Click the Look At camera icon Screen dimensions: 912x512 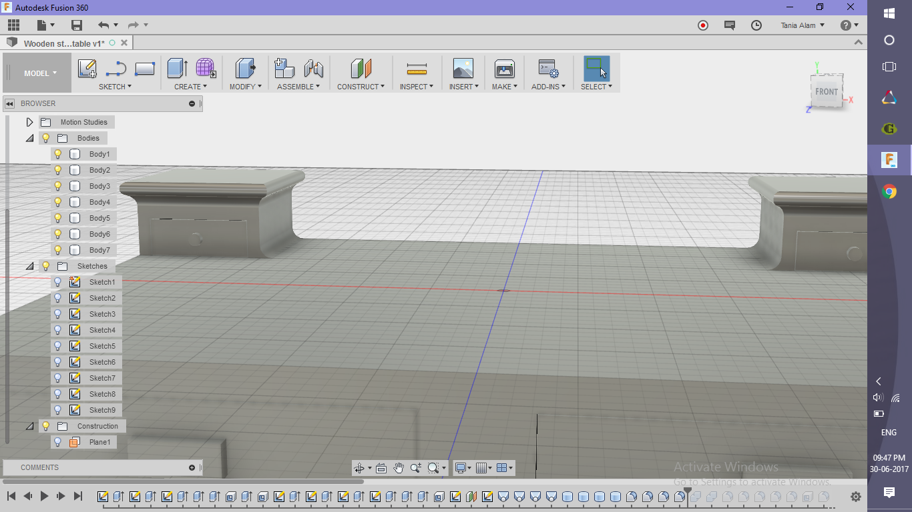click(381, 468)
